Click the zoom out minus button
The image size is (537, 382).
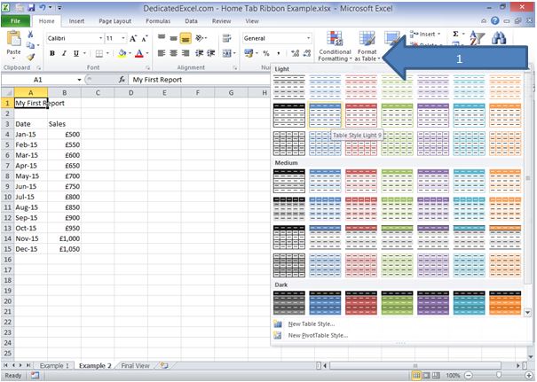point(469,376)
